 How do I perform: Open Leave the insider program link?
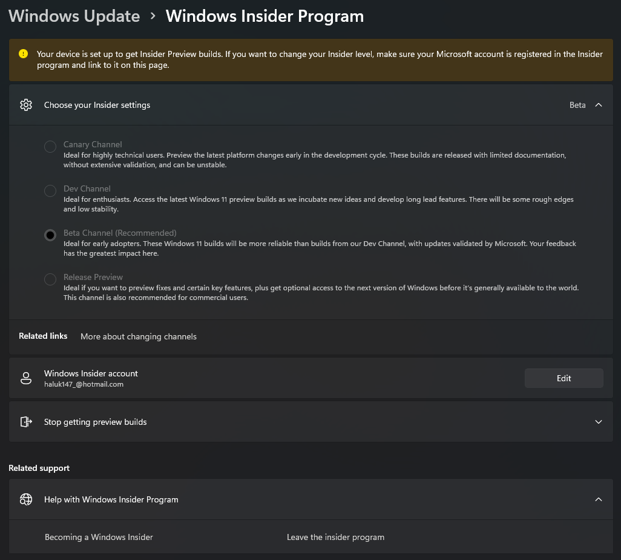pos(335,537)
